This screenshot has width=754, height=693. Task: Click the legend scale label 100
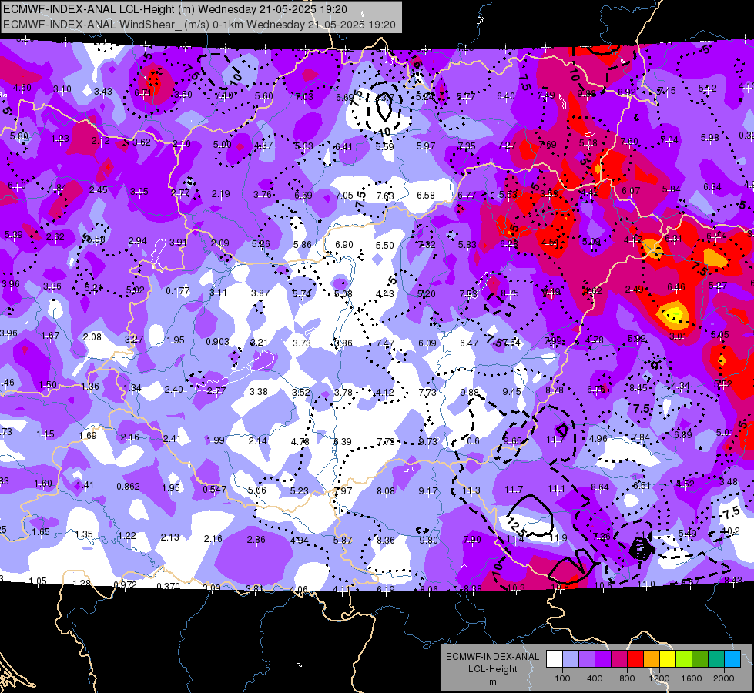562,678
